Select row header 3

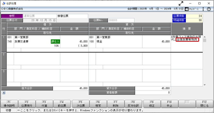[x=4, y=78]
